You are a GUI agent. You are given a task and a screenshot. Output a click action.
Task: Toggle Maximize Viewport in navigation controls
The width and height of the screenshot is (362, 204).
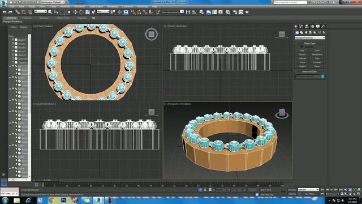coord(359,194)
